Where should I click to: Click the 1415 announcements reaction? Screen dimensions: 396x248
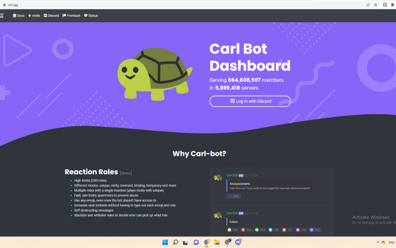tap(234, 196)
